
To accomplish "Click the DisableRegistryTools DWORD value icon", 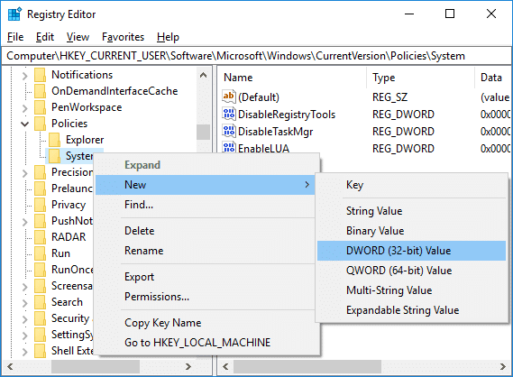I will (229, 114).
